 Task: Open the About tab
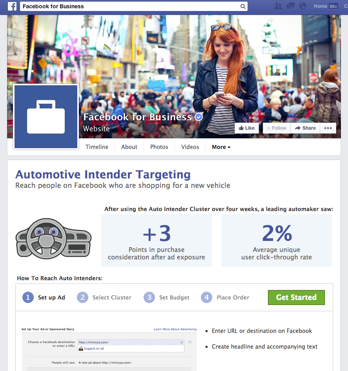tap(129, 147)
